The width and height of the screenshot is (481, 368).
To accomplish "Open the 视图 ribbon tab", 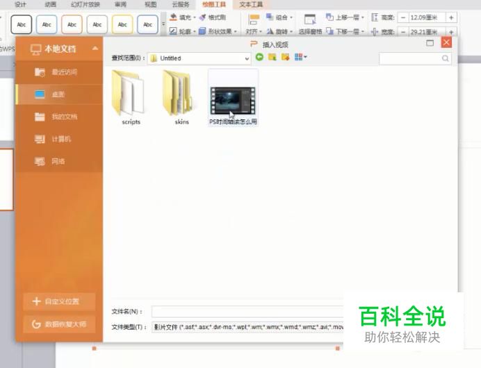I will tap(150, 4).
